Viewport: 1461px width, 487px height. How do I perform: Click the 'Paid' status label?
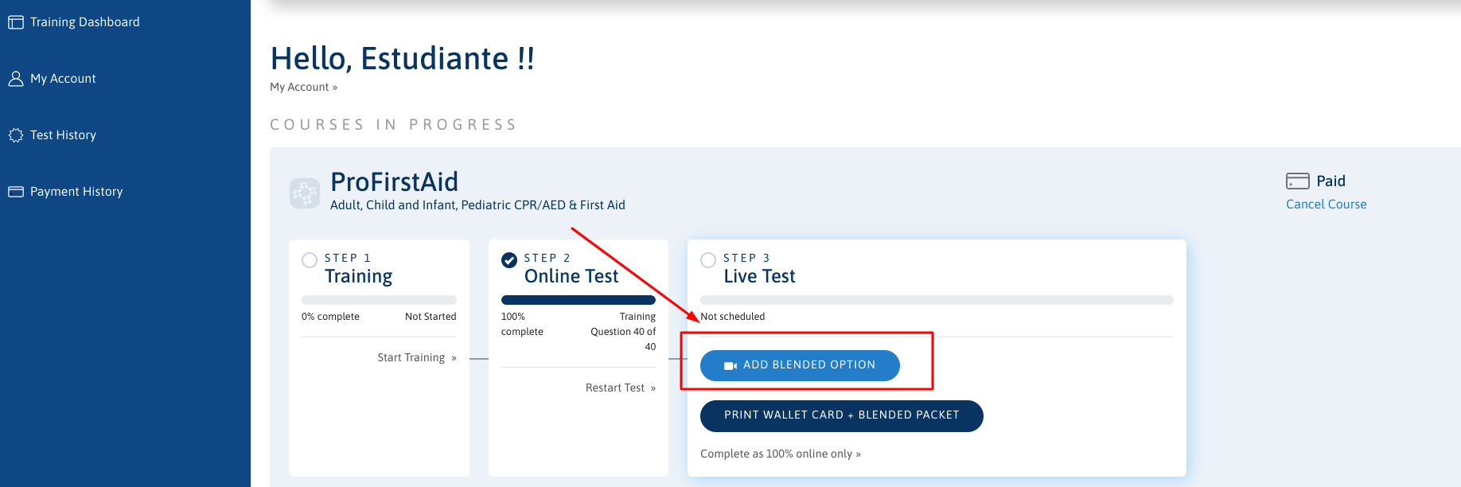coord(1330,181)
